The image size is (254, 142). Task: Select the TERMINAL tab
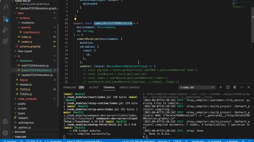coord(109,88)
